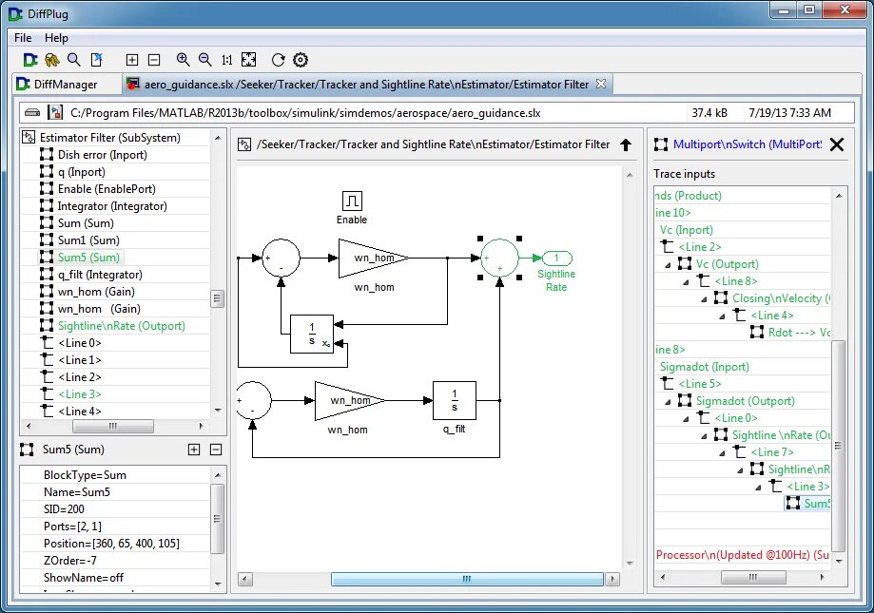The image size is (874, 613).
Task: Select Integrator (Integrator) tree item
Action: tap(112, 206)
